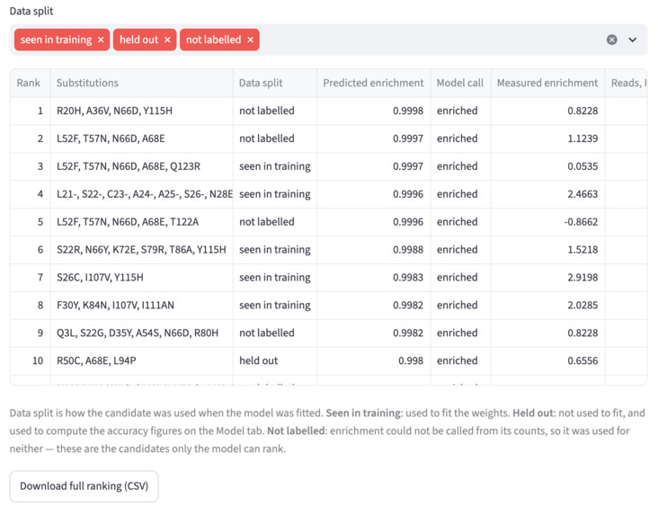Screen dimensions: 658x515
Task: Select the rank 10 number cell
Action: click(31, 360)
